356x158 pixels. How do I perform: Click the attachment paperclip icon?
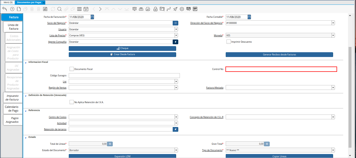[66, 9]
